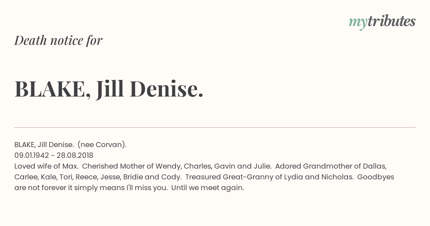This screenshot has height=226, width=430.
Task: Click the birth date 09.01.1942
Action: [32, 155]
